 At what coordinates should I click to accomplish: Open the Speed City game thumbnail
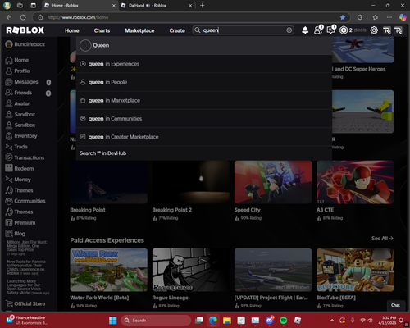point(273,182)
